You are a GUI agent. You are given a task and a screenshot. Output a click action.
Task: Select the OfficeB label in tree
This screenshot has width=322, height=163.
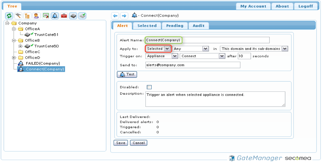click(32, 40)
